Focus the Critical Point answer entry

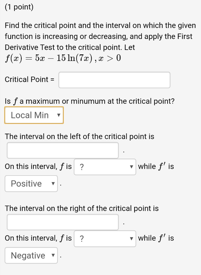(x=114, y=80)
